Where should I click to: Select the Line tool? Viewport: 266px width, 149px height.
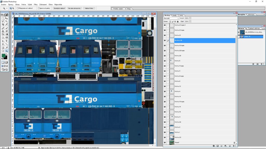6,44
